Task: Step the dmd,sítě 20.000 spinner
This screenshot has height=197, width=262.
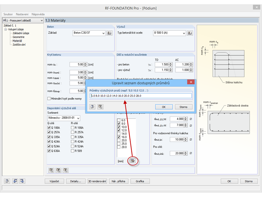Action: 185,153
